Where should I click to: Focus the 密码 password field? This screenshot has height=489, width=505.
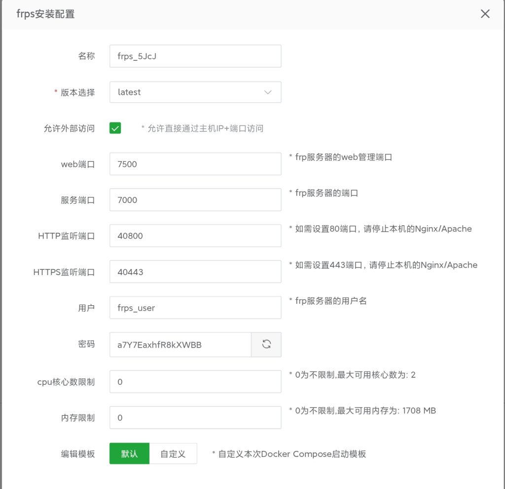[x=180, y=344]
